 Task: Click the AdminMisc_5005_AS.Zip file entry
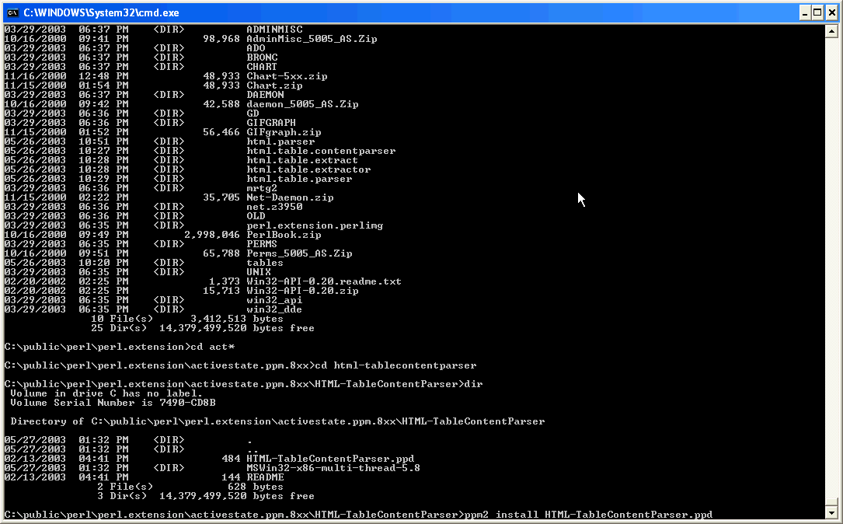click(x=312, y=39)
